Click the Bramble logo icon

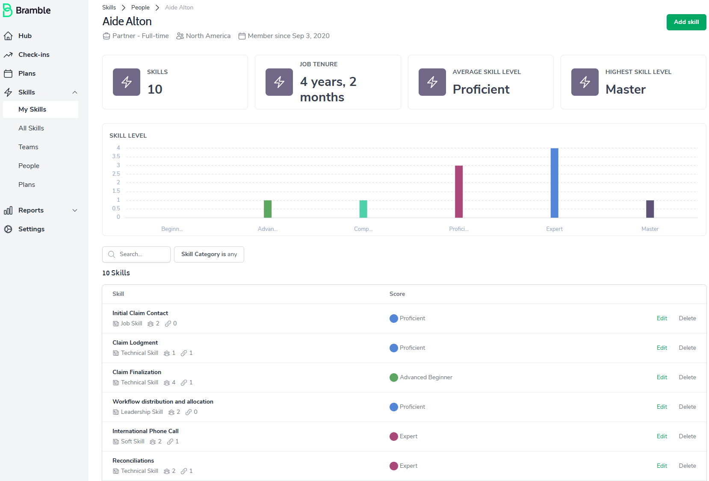pyautogui.click(x=7, y=10)
